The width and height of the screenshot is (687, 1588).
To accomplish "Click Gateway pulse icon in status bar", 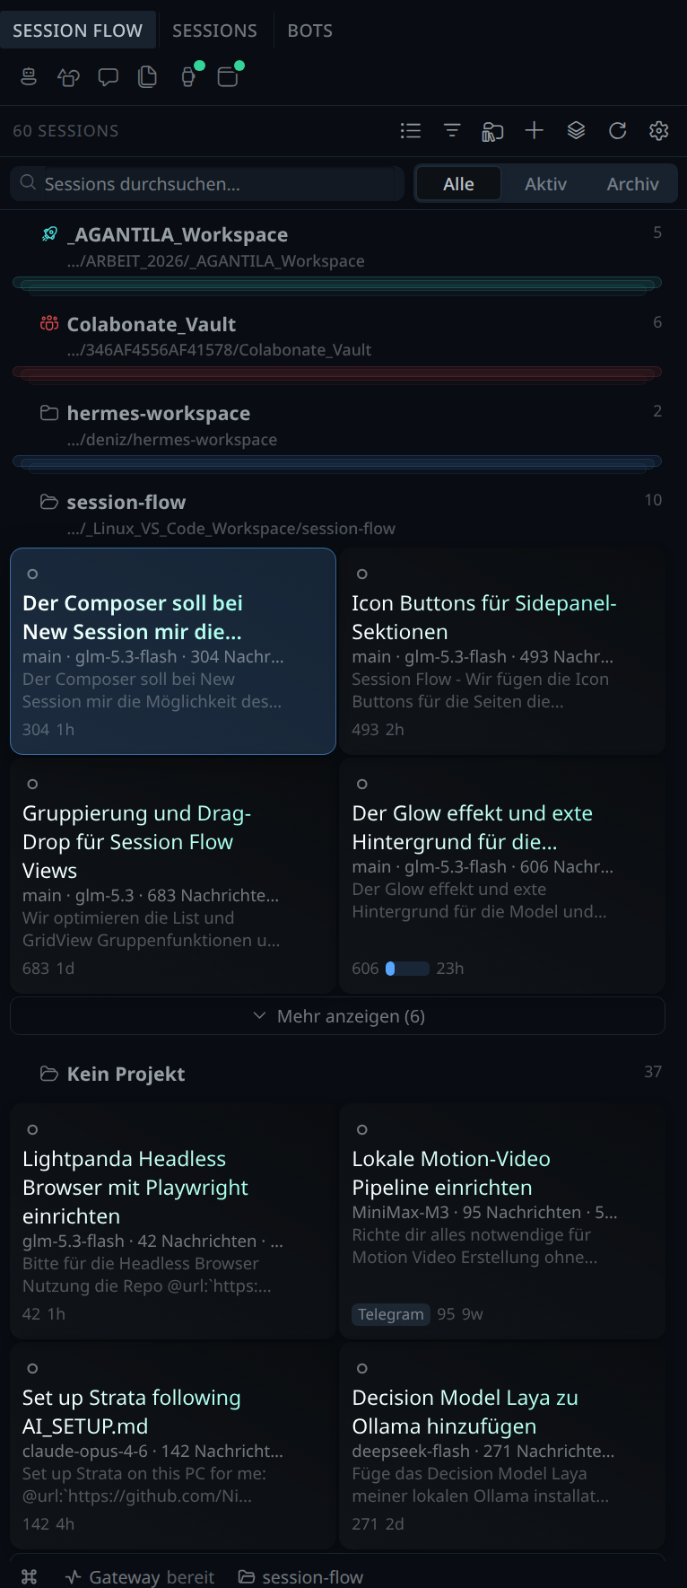I will 74,1576.
